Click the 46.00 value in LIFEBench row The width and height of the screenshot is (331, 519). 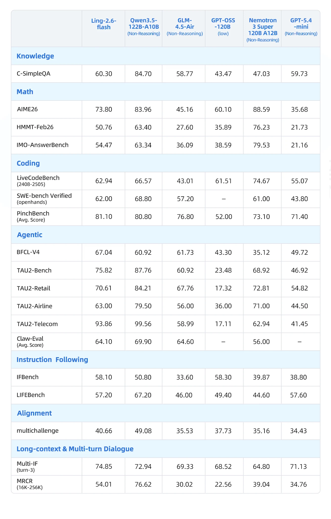(x=184, y=395)
